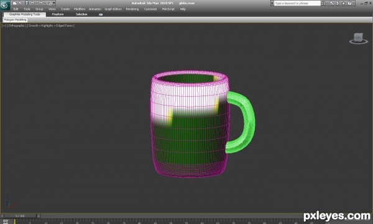This screenshot has width=373, height=224.
Task: Click frame 50 on the track bar
Action: [171, 222]
